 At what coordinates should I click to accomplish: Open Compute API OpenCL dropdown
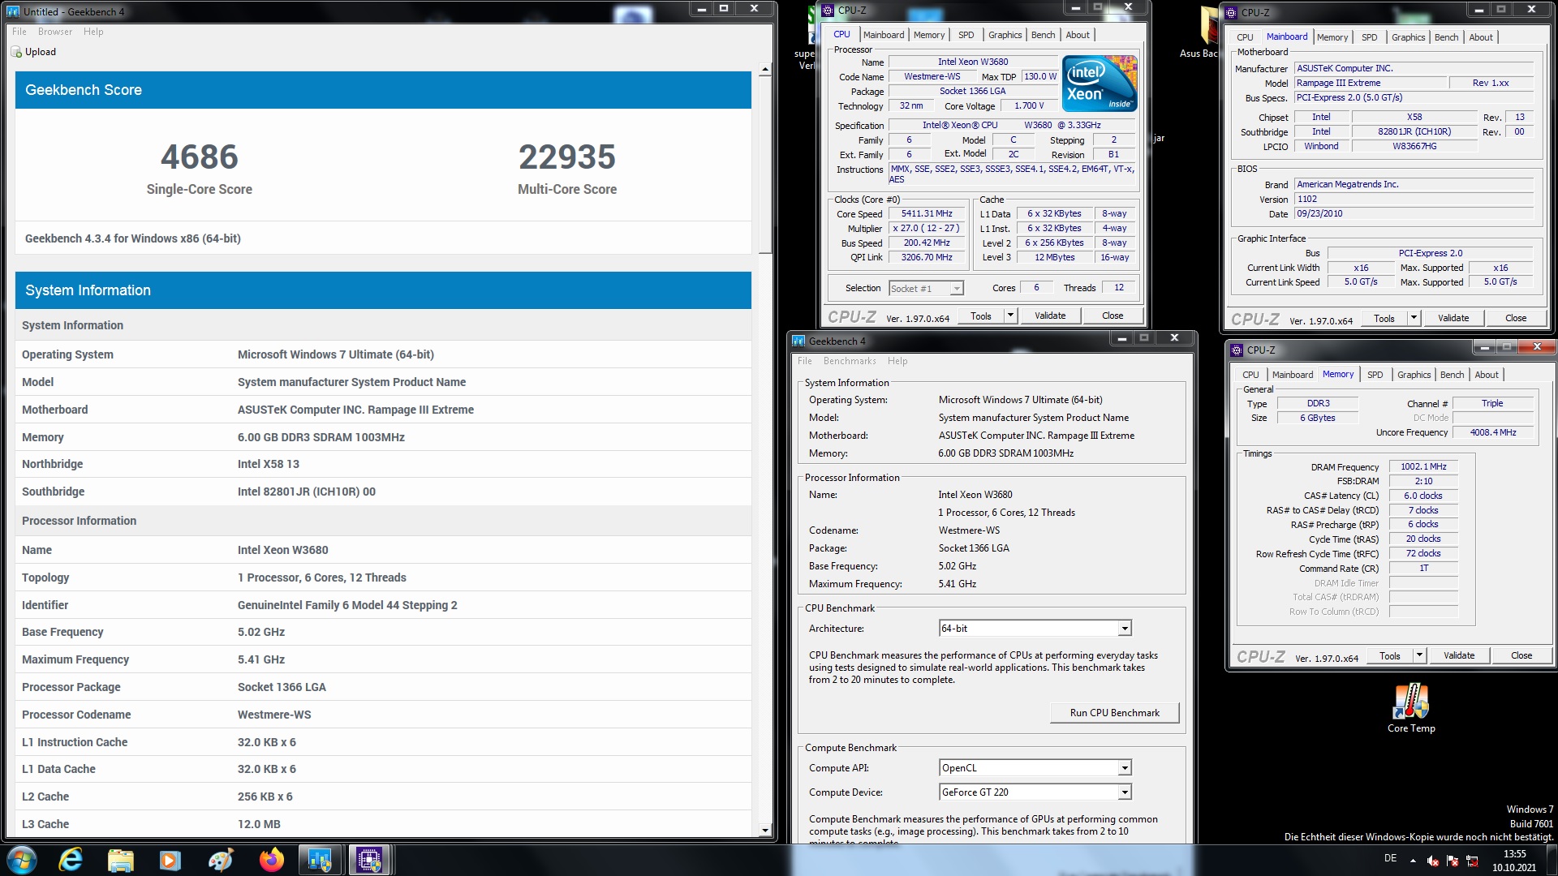pyautogui.click(x=1035, y=768)
